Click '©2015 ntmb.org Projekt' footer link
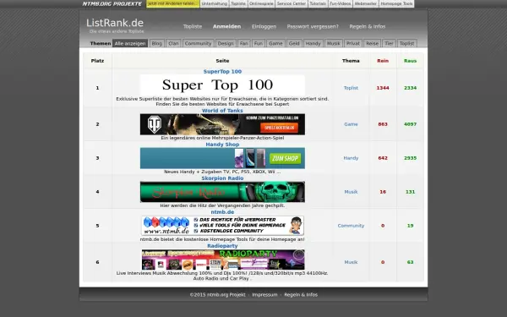Screen dimensions: 507x317 (218, 295)
